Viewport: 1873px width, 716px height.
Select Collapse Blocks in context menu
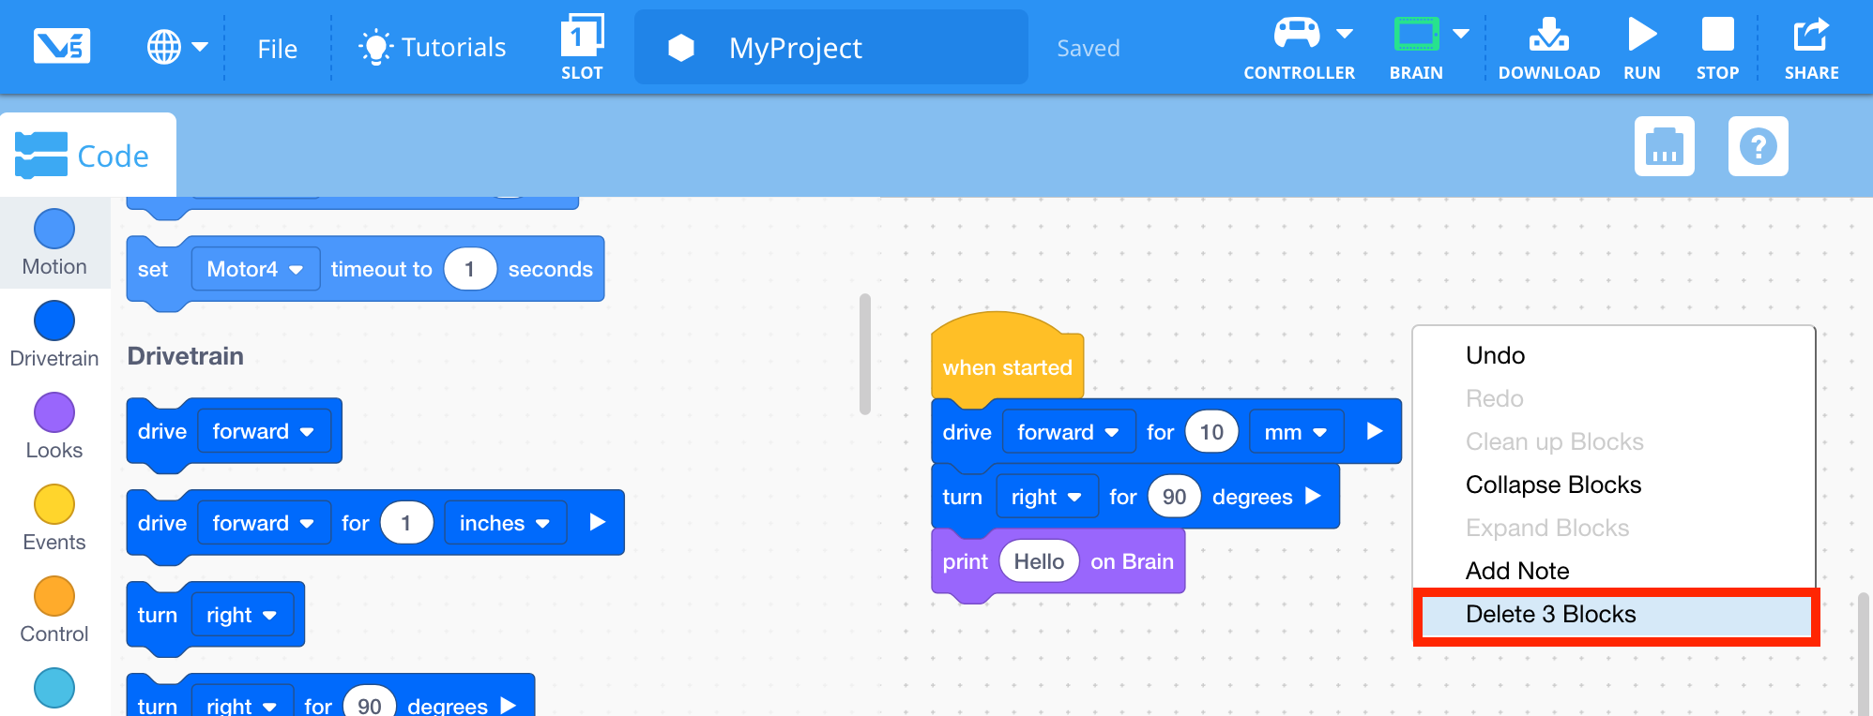[x=1553, y=485]
